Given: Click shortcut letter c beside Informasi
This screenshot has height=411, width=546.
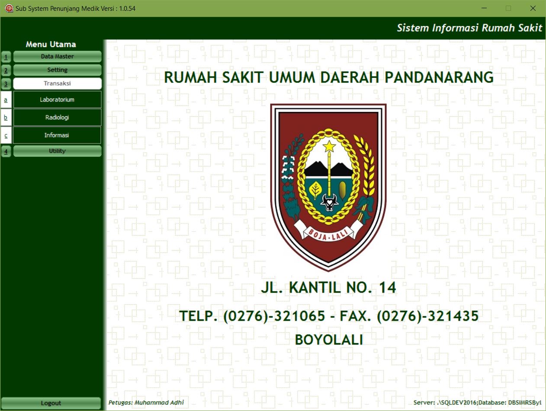Looking at the screenshot, I should (x=6, y=135).
